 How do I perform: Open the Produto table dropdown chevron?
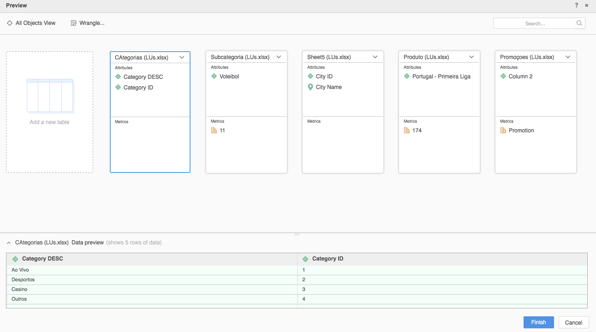[471, 57]
